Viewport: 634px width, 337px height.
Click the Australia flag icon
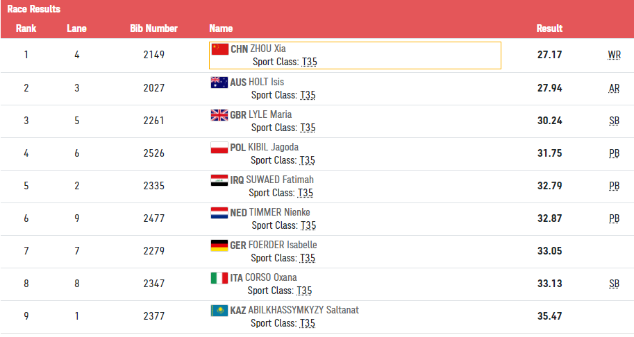coord(219,82)
